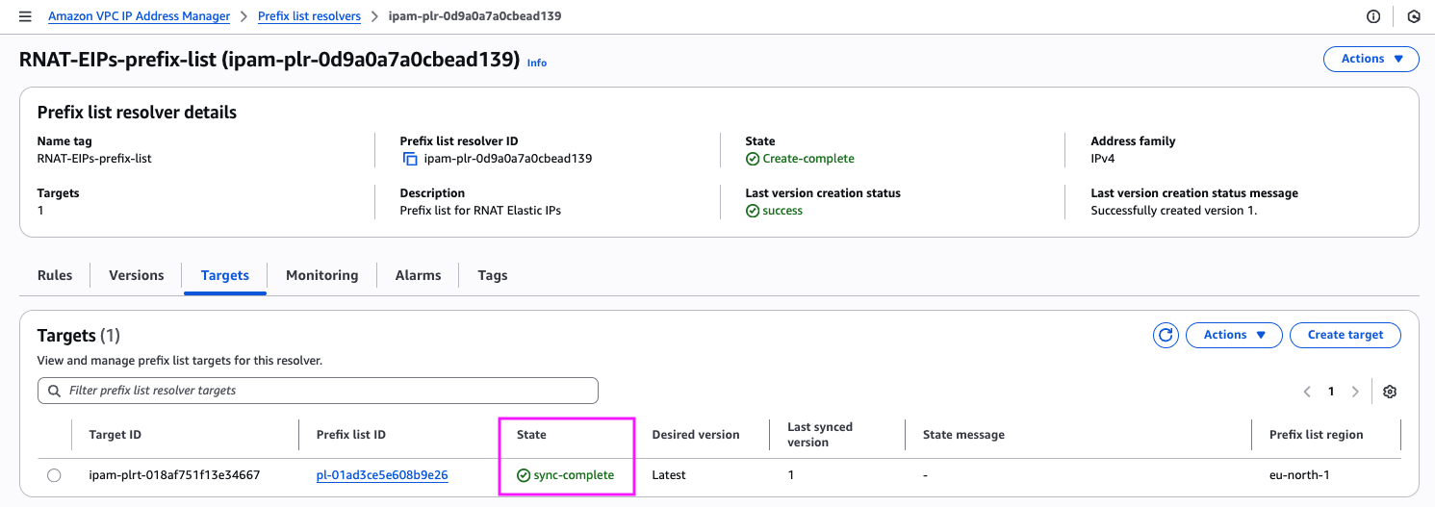This screenshot has width=1435, height=507.
Task: Select target ipam-plrt-018af751f13e34667 radio button
Action: coord(54,475)
